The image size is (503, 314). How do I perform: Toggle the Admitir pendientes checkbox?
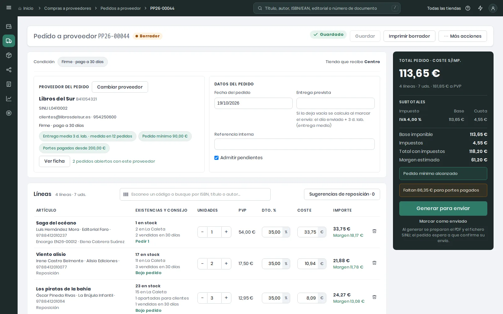click(x=216, y=158)
